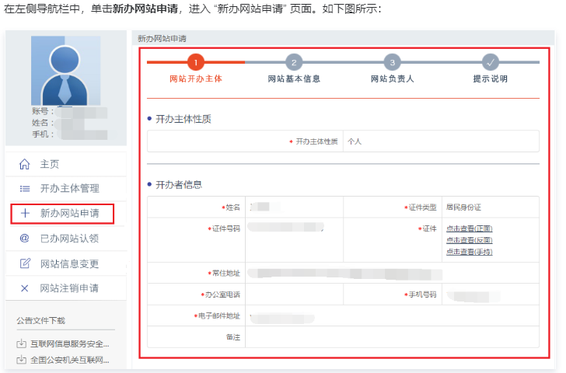Open the 点击查看(反面) link
566x373 pixels.
[469, 240]
